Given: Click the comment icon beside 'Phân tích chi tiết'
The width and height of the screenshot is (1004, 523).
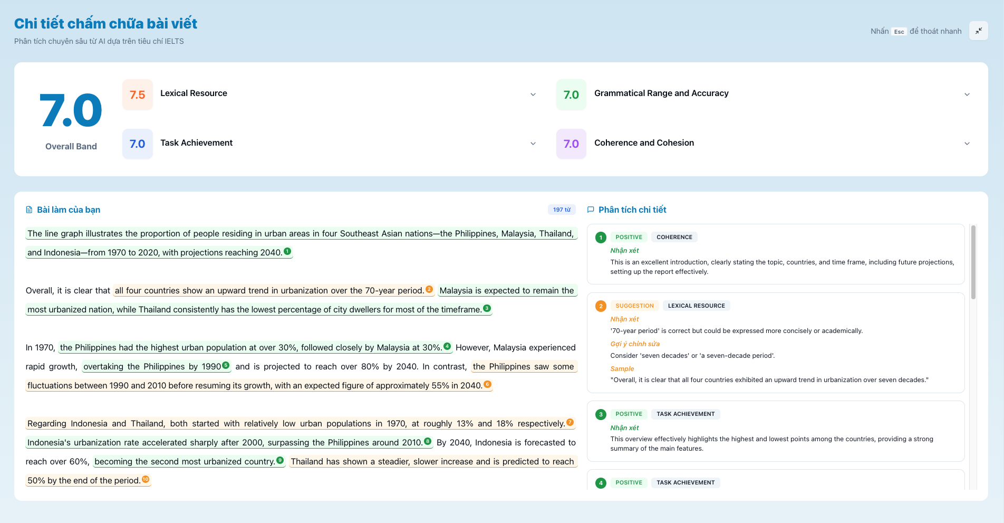Looking at the screenshot, I should (591, 210).
